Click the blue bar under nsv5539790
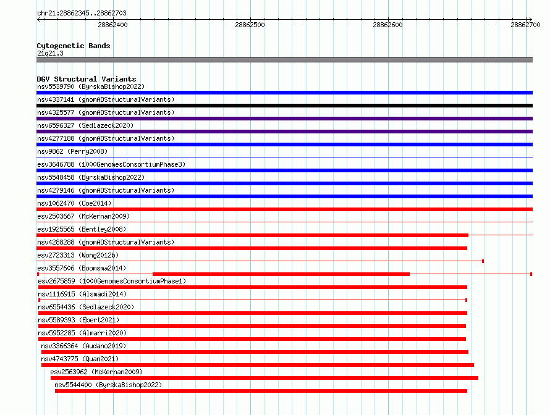Viewport: 550px width, 415px height. coord(284,93)
